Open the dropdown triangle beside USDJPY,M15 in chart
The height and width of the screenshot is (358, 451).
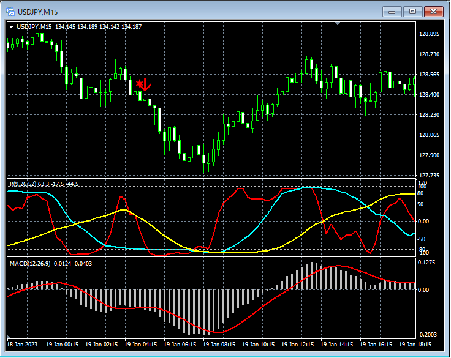pos(11,27)
